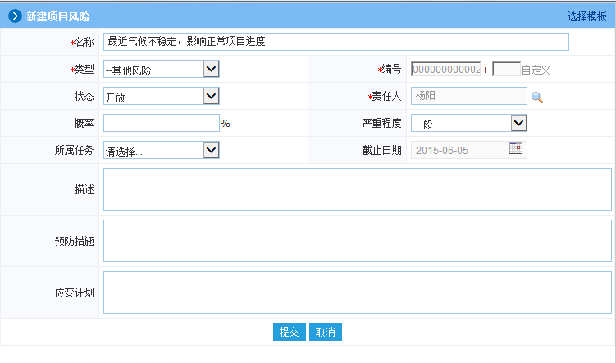Focus the 概率 percentage input
This screenshot has width=616, height=363.
tap(161, 123)
